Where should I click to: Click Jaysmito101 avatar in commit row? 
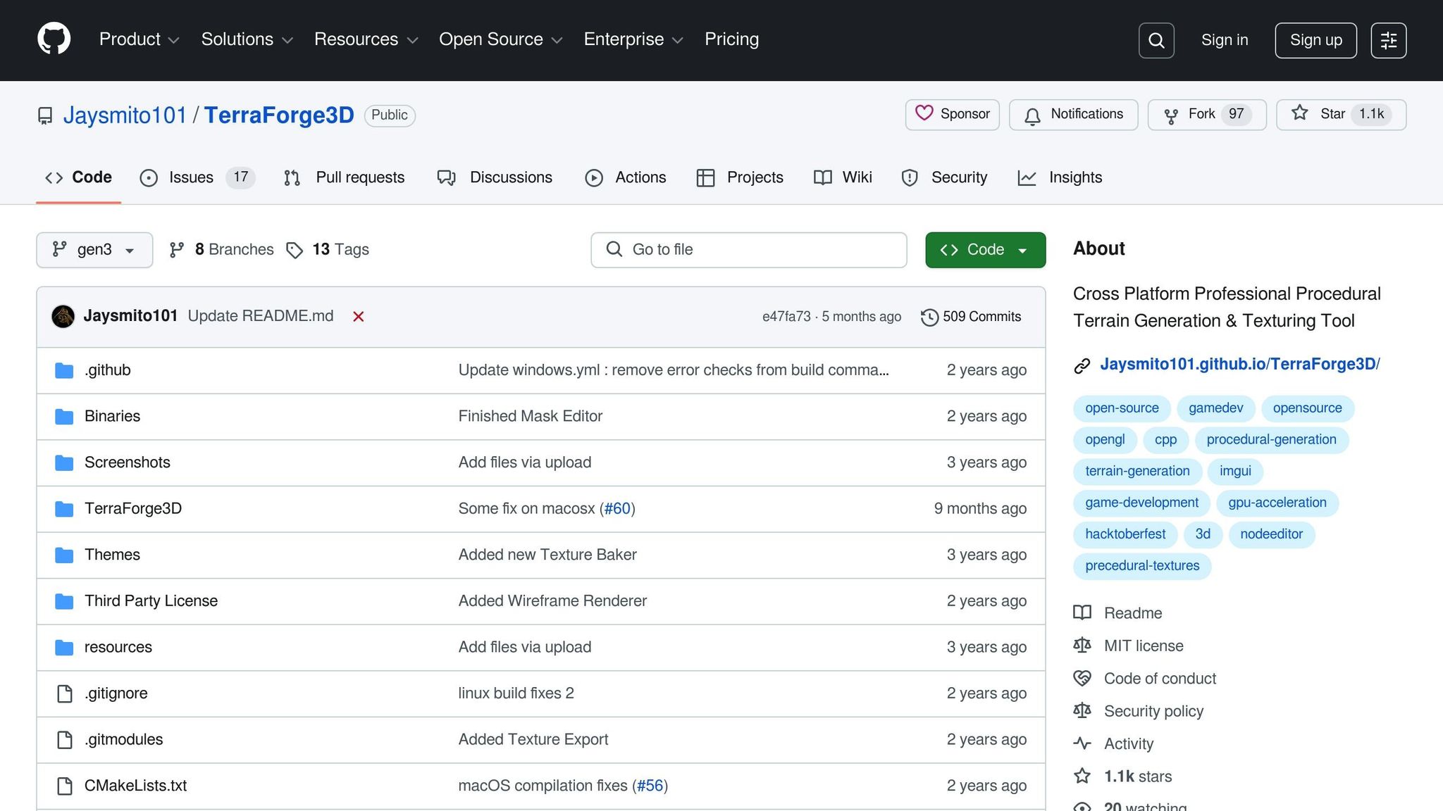63,316
